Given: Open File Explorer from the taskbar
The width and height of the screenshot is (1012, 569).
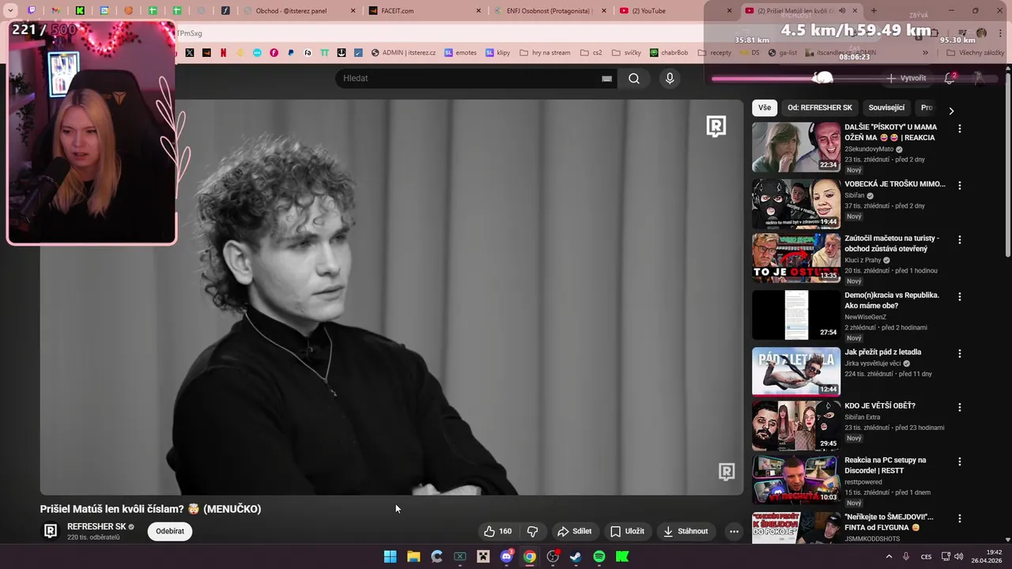Looking at the screenshot, I should pos(413,556).
